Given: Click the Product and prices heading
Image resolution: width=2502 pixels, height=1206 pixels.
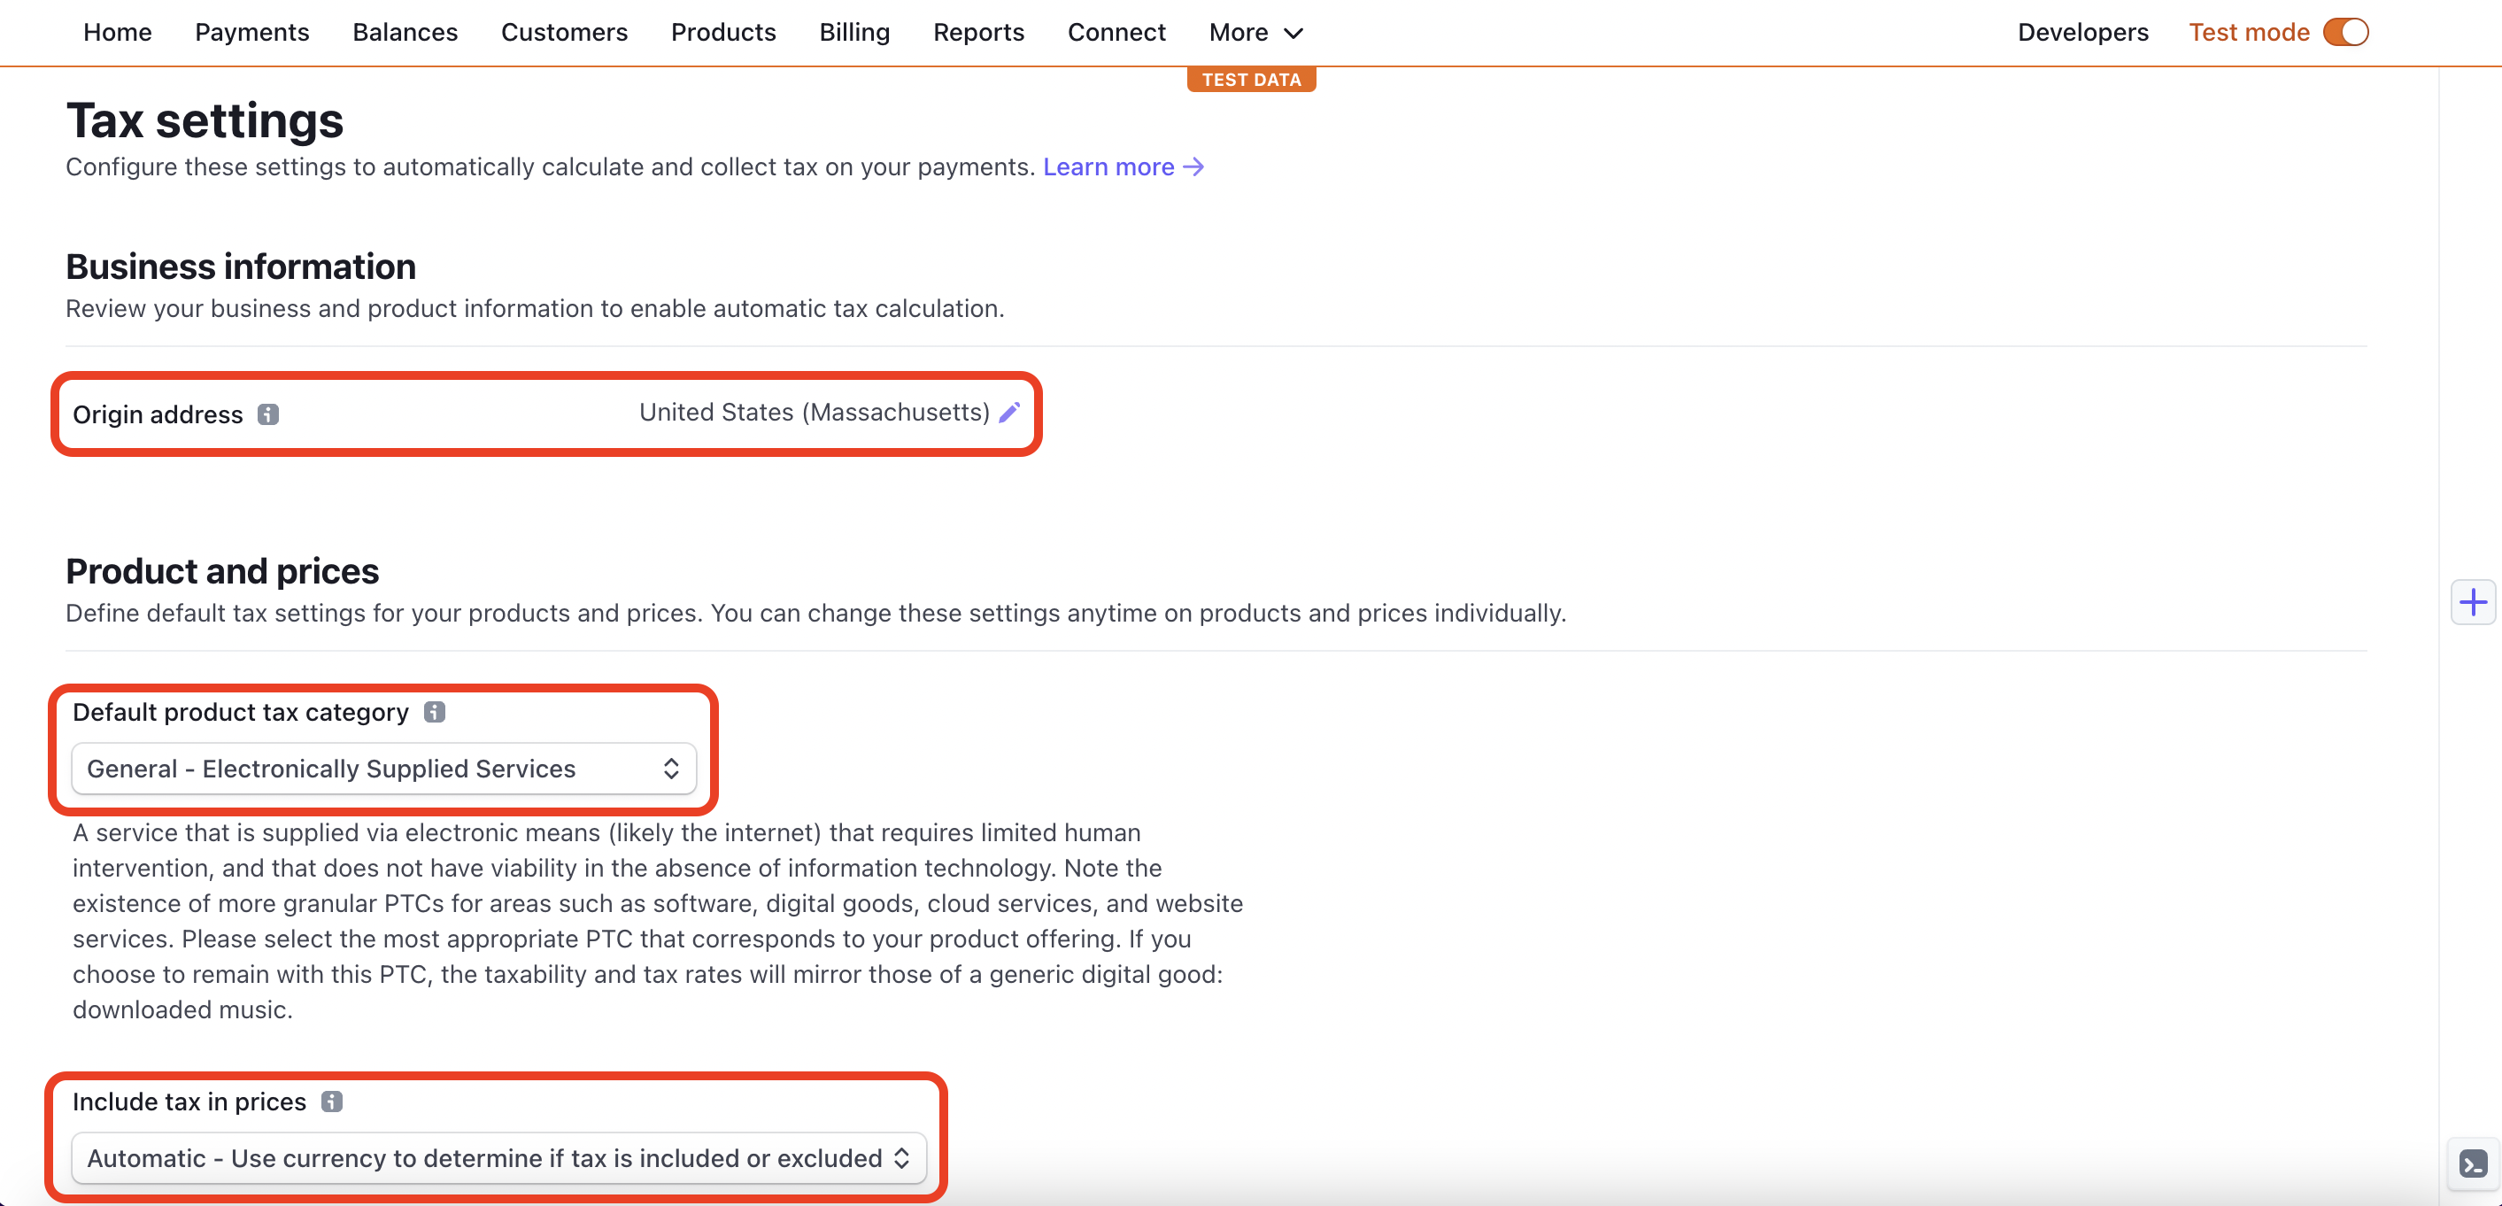Looking at the screenshot, I should pos(222,571).
